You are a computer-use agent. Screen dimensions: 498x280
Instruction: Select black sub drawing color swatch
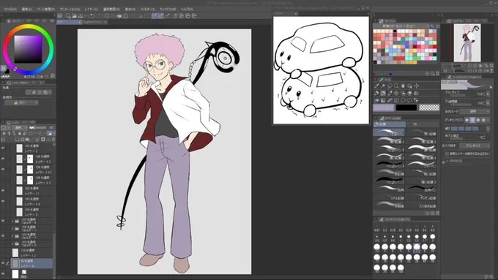pos(406,107)
